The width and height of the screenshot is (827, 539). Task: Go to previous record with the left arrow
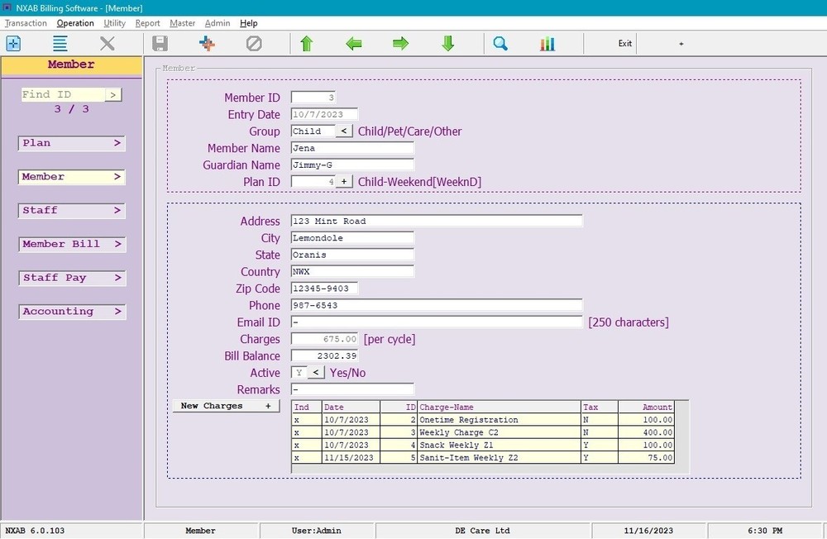coord(354,44)
